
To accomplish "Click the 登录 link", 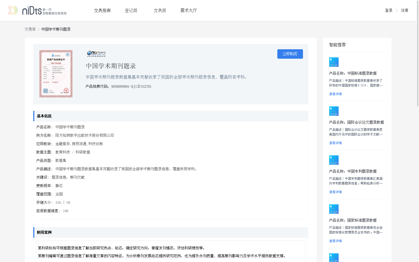I will click(x=389, y=10).
